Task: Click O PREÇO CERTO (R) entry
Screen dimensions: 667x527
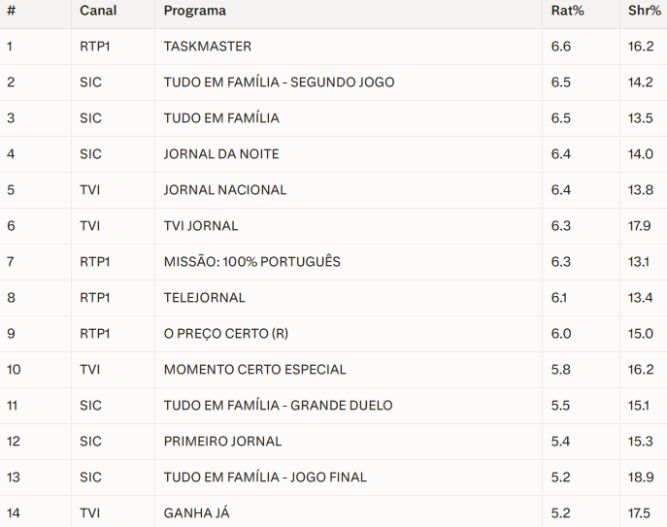Action: tap(225, 334)
